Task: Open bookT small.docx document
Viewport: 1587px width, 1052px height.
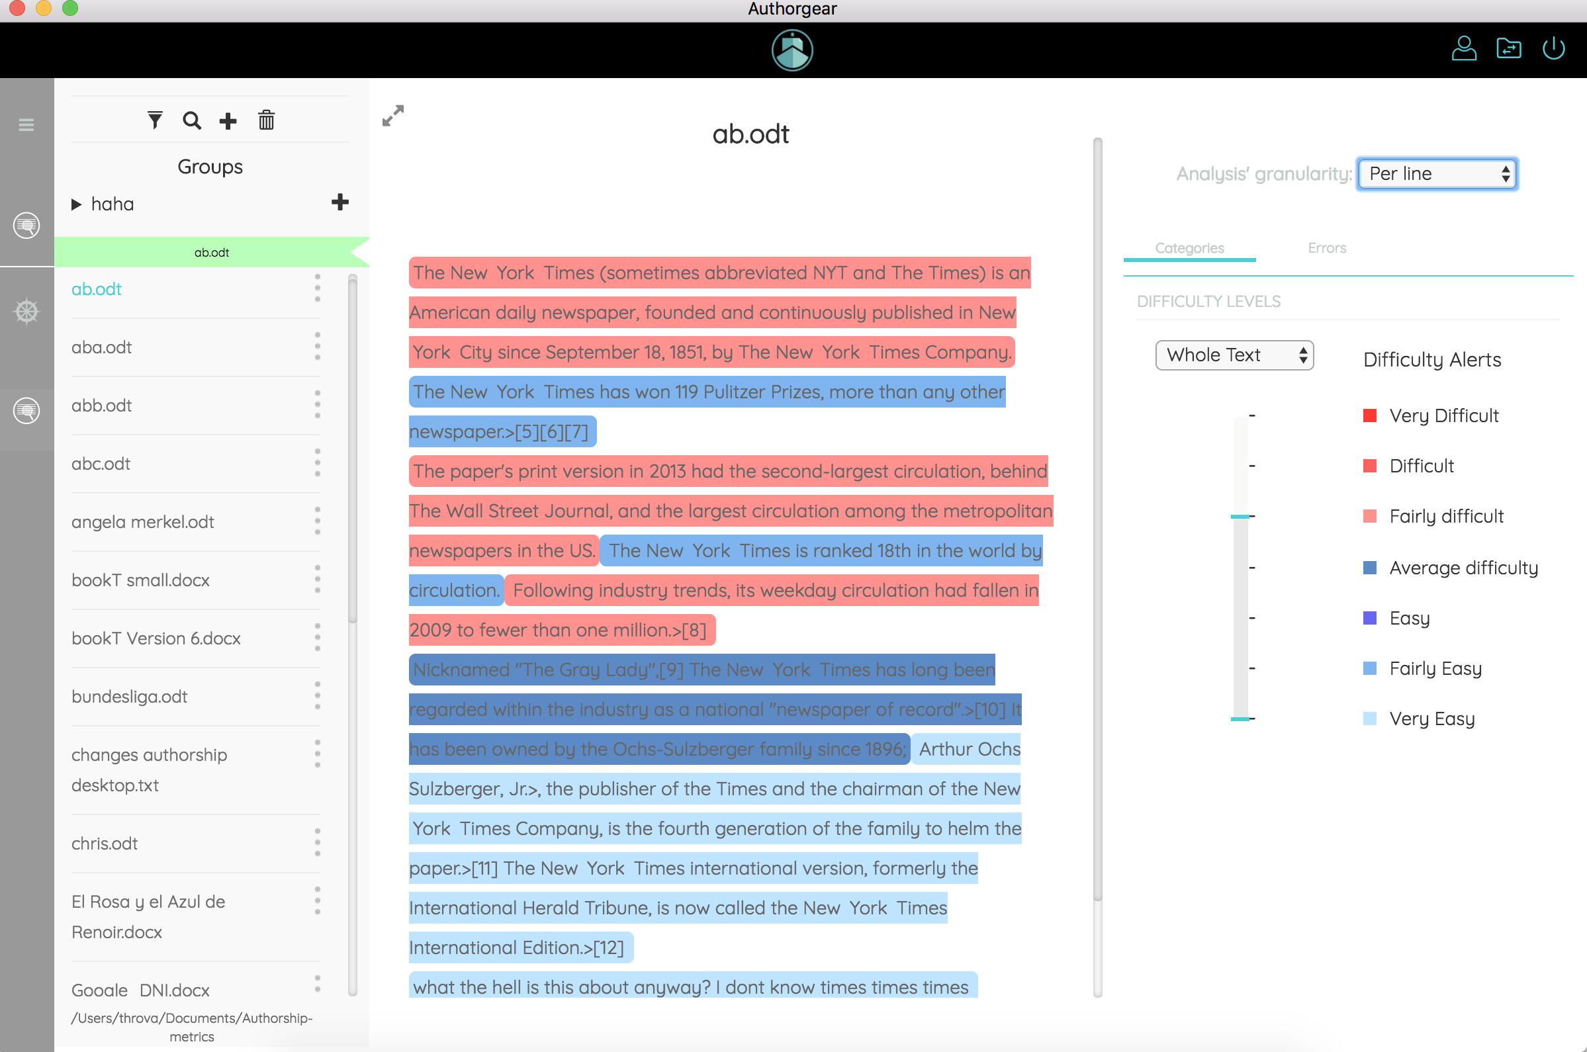Action: point(140,580)
